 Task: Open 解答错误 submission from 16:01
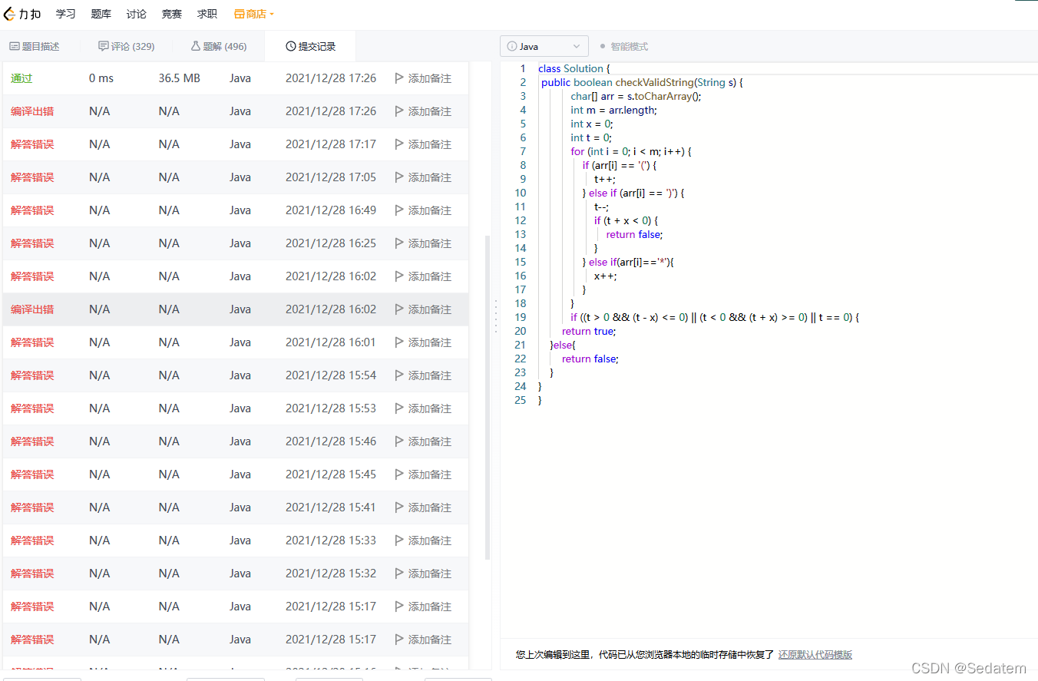[x=32, y=342]
